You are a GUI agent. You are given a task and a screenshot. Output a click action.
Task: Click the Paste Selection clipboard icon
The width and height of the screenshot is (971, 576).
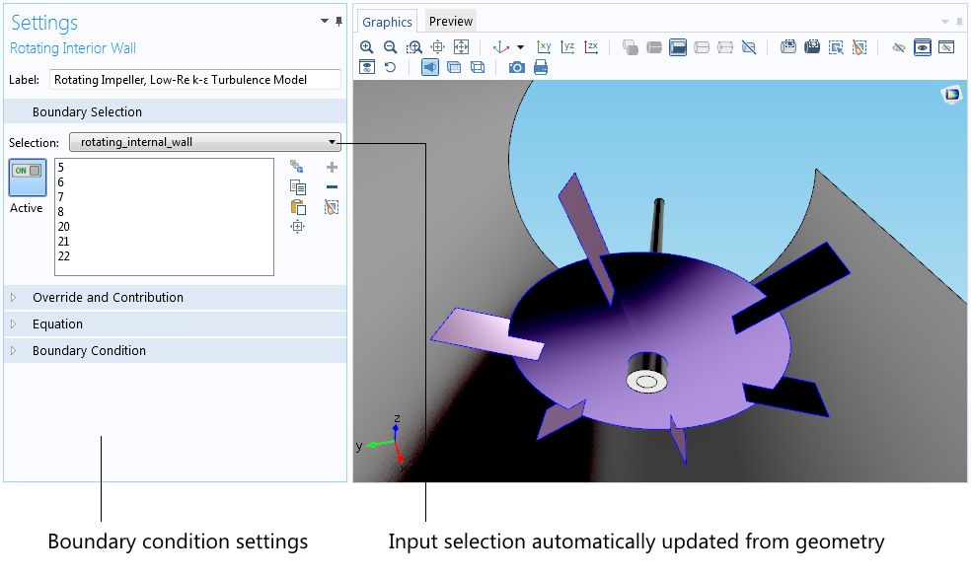(298, 207)
